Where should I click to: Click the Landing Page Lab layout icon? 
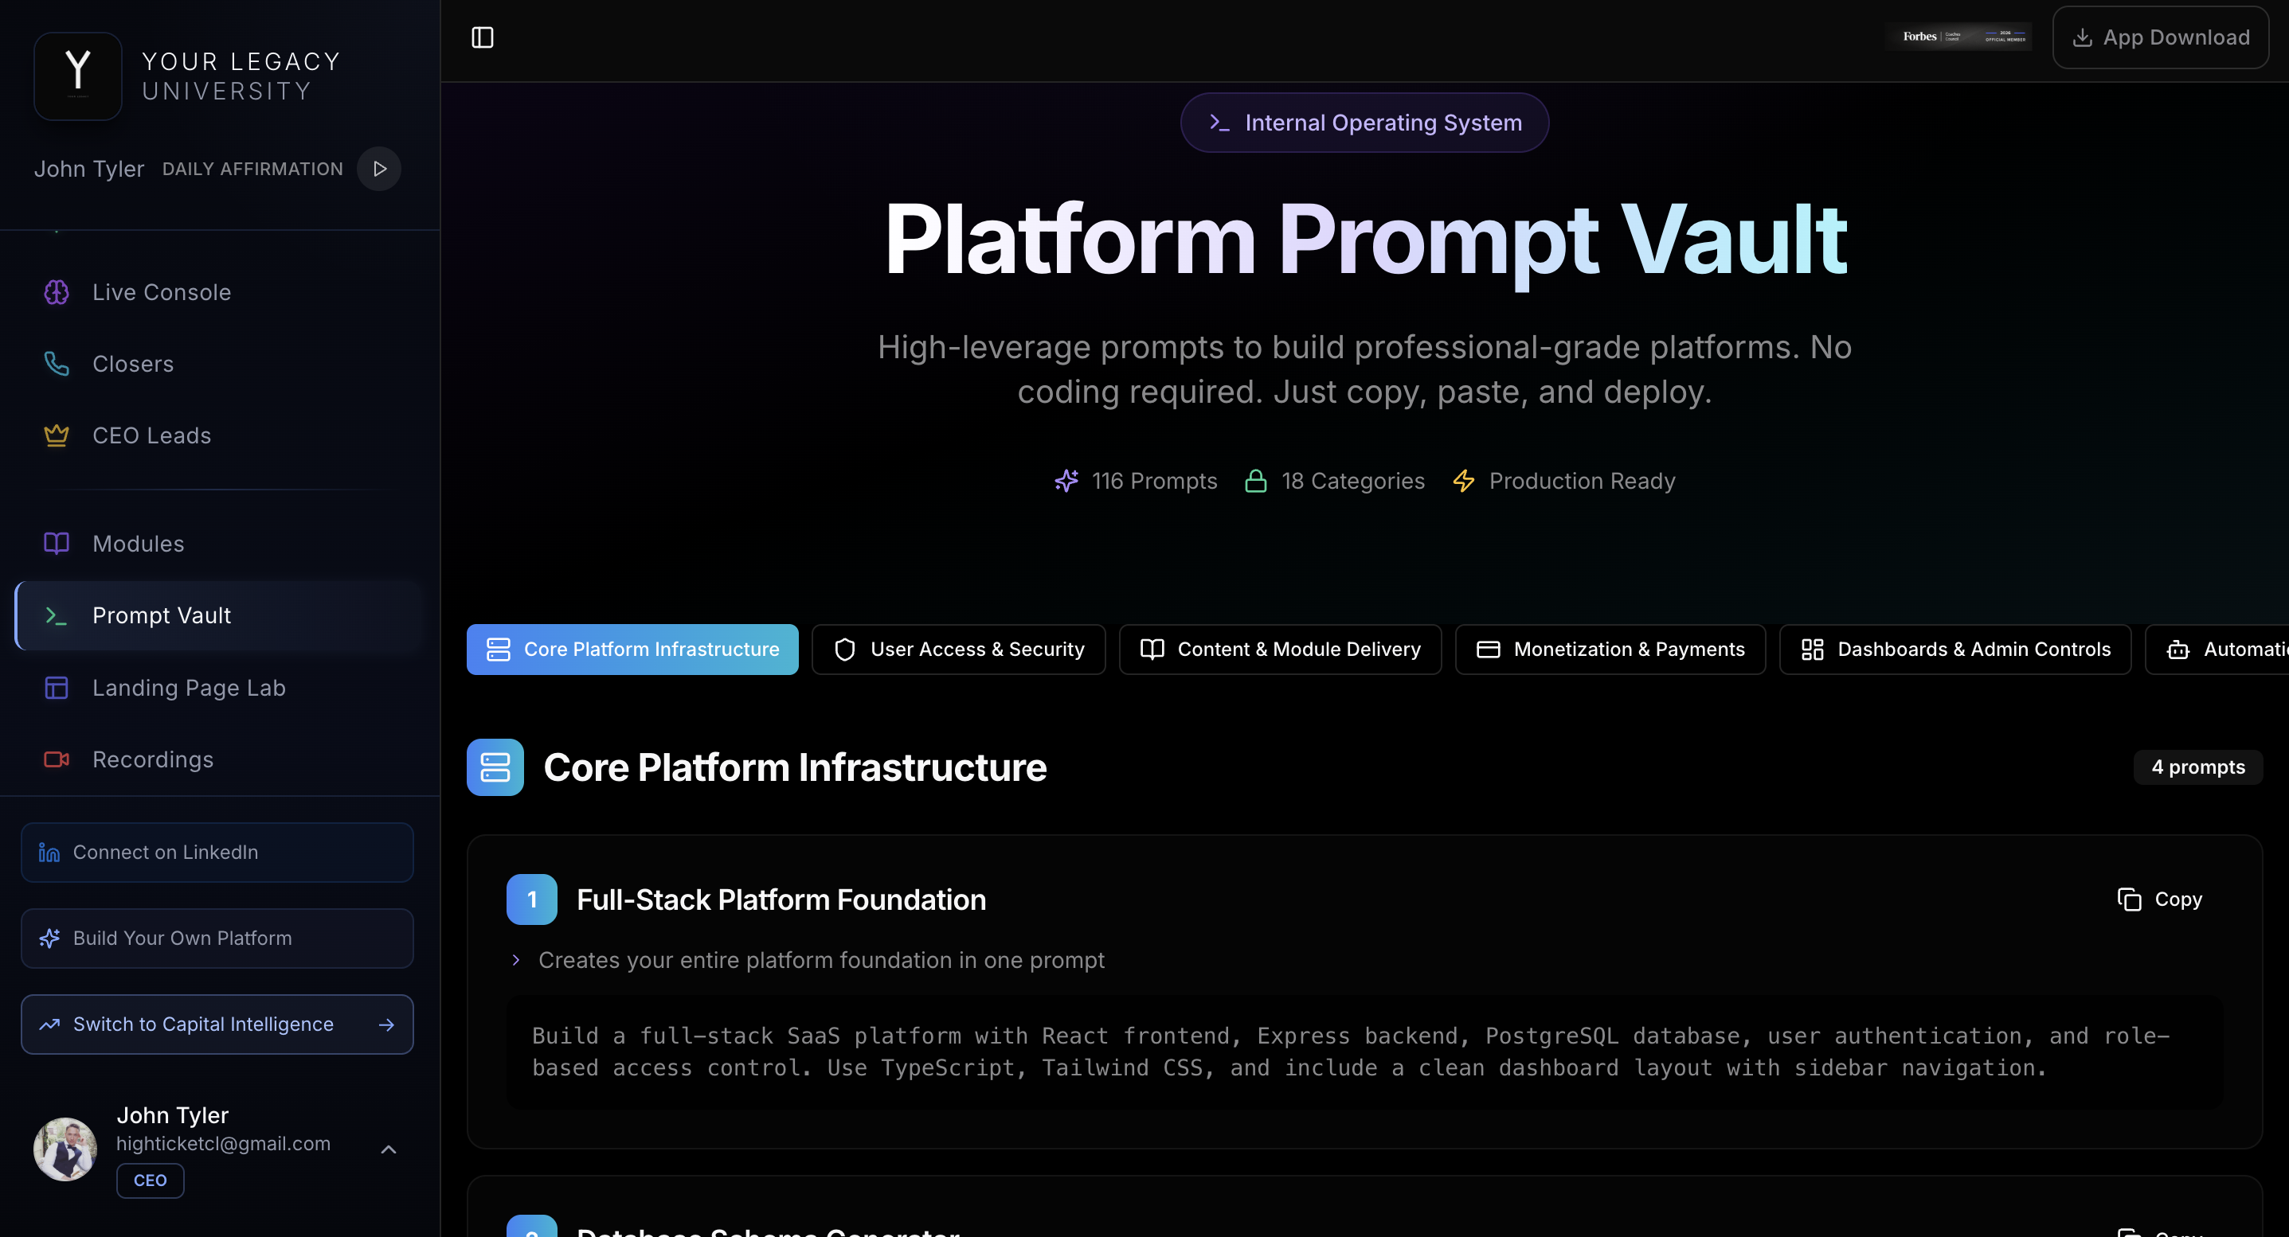pyautogui.click(x=56, y=687)
